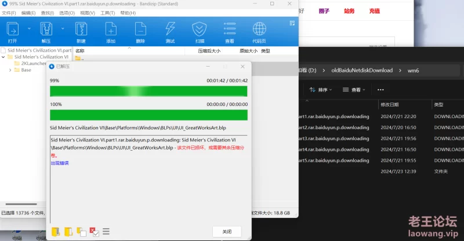This screenshot has width=464, height=241.
Task: Click the plain open-folder icon in extract dialog footer
Action: click(68, 232)
